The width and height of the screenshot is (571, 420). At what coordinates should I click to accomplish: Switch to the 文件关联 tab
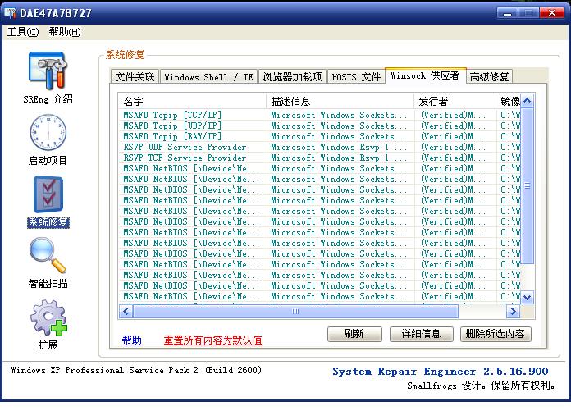click(x=135, y=77)
